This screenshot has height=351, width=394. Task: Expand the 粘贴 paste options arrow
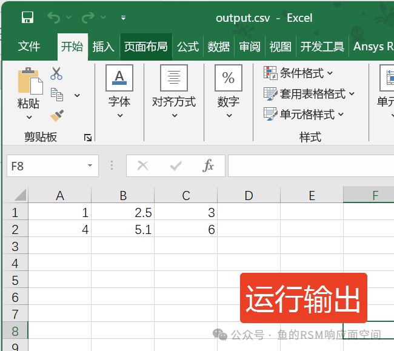point(29,117)
